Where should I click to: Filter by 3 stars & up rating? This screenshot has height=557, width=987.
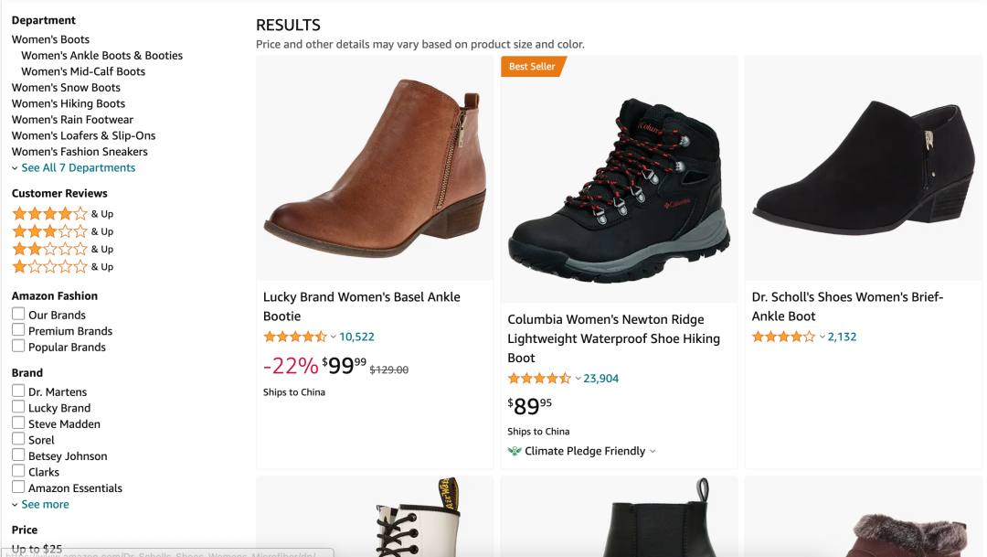[x=50, y=231]
